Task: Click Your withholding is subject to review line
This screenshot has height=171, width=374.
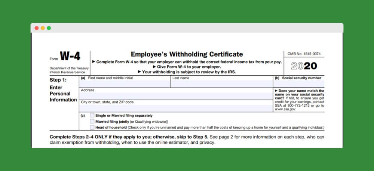Action: (x=187, y=72)
